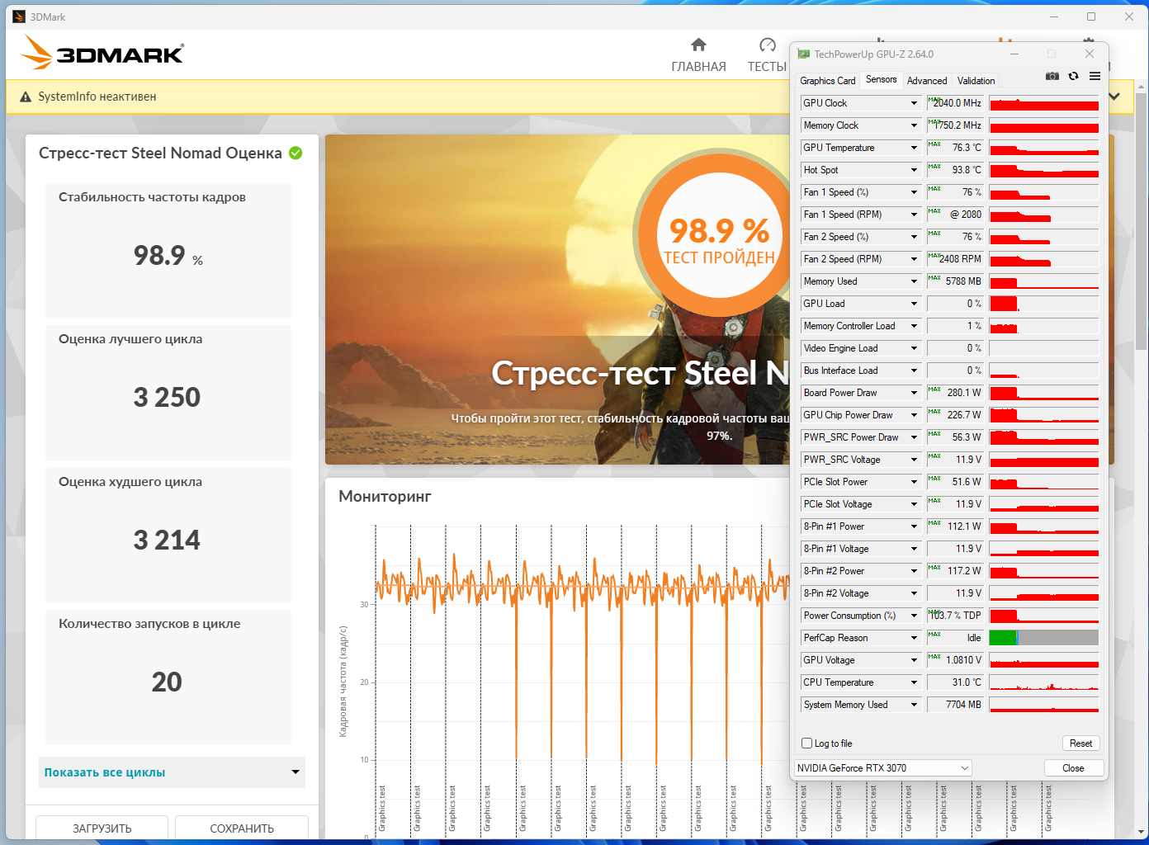
Task: Click the GPU Clock value 2040.0 MHz
Action: (957, 103)
